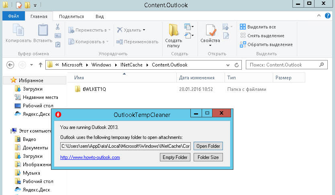This screenshot has width=335, height=195.
Task: Click Open Folder button in OutlookTempCleaner
Action: click(x=208, y=146)
